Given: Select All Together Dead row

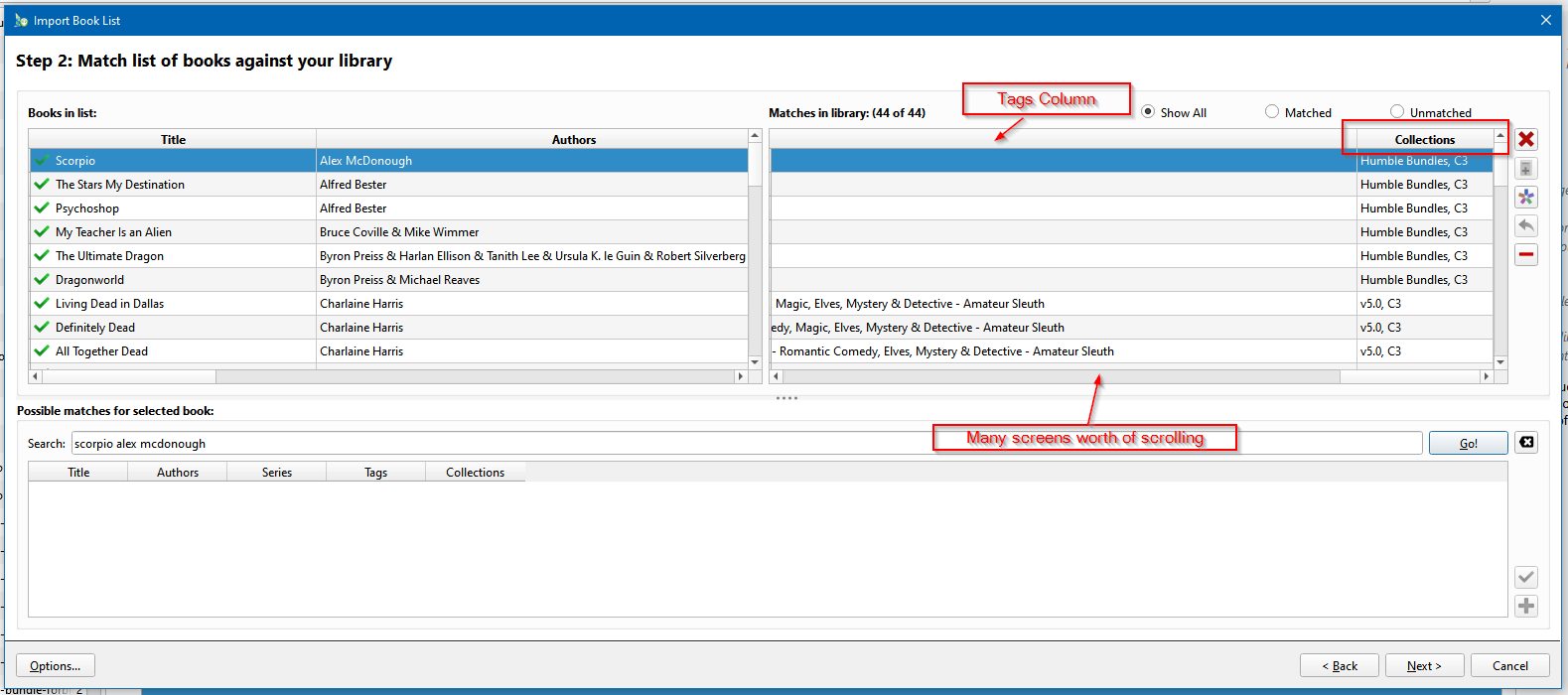Looking at the screenshot, I should coord(388,350).
